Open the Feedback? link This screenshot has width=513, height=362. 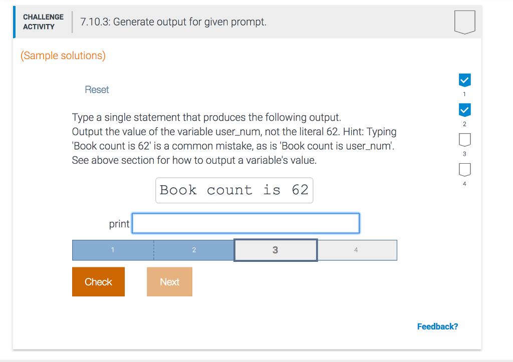[437, 326]
